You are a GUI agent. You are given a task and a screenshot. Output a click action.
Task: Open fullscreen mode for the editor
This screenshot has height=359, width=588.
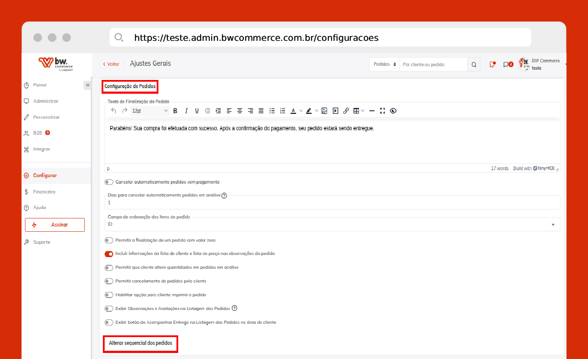tap(382, 111)
